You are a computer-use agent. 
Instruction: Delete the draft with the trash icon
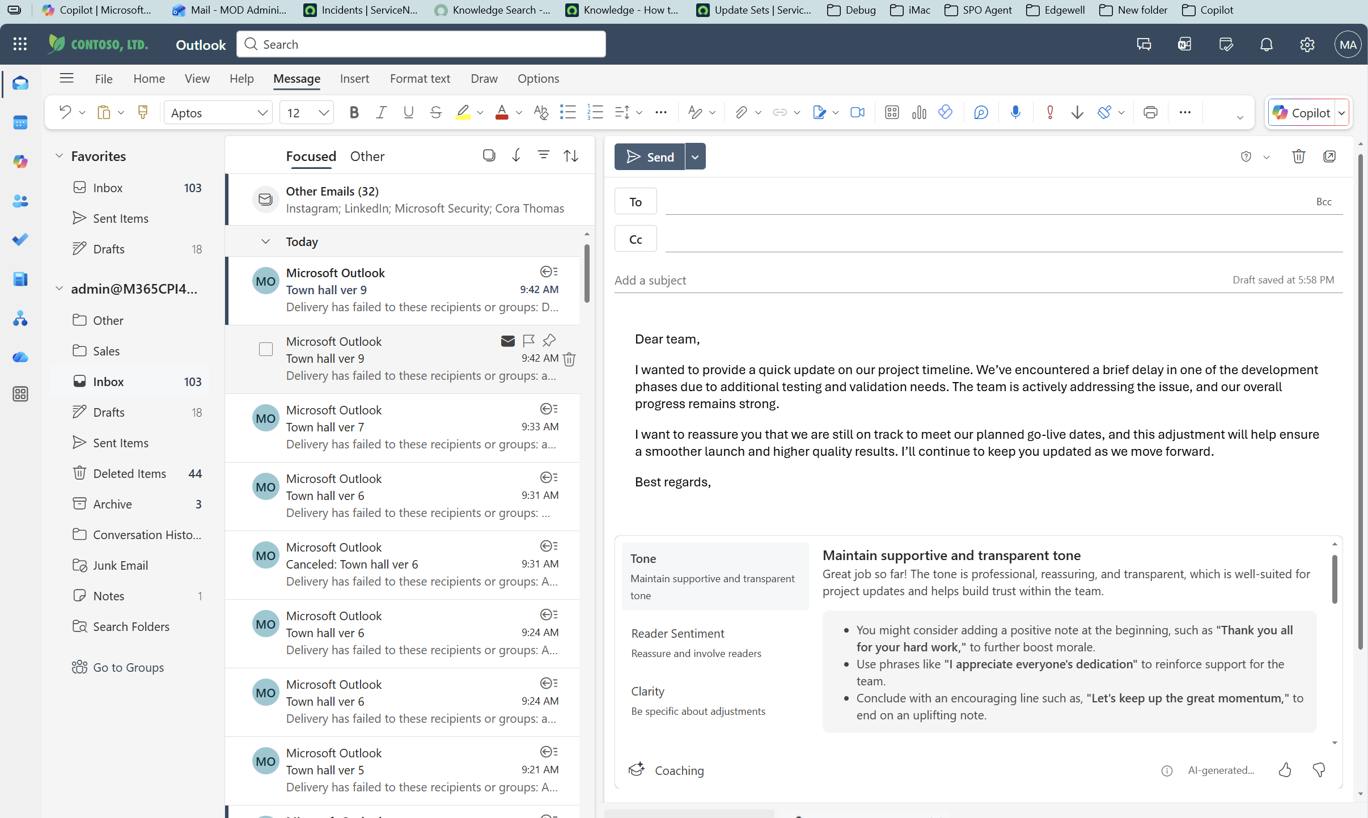[1298, 156]
